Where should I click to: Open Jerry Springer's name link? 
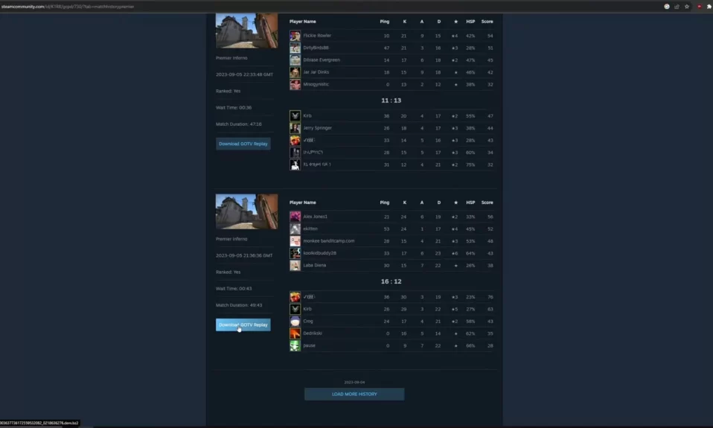click(x=317, y=128)
